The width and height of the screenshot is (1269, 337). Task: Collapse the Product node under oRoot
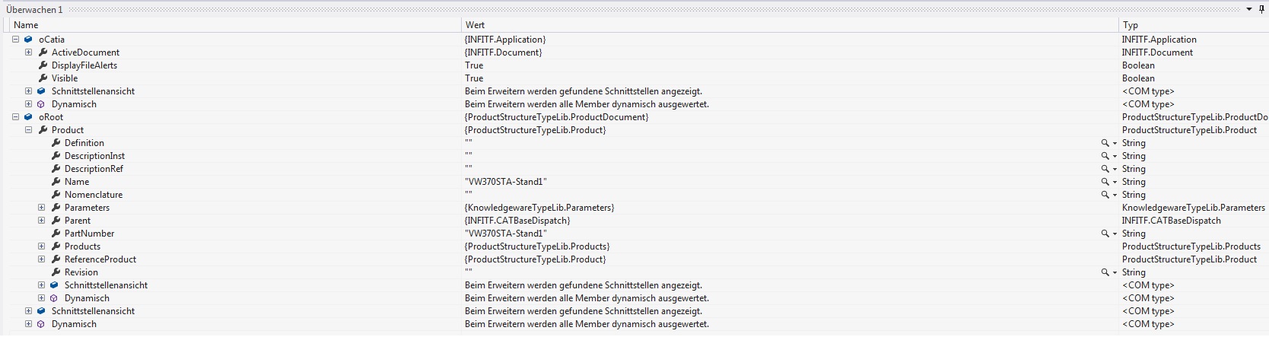(x=28, y=130)
